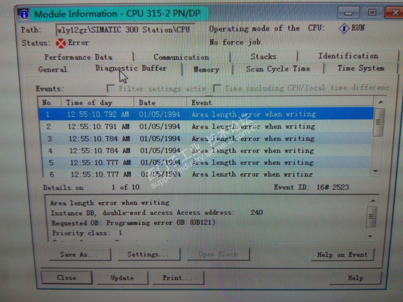Select event row number 3
This screenshot has height=302, width=403.
206,138
